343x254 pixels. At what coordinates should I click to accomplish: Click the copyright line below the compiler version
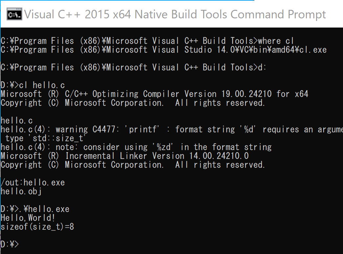coord(133,103)
